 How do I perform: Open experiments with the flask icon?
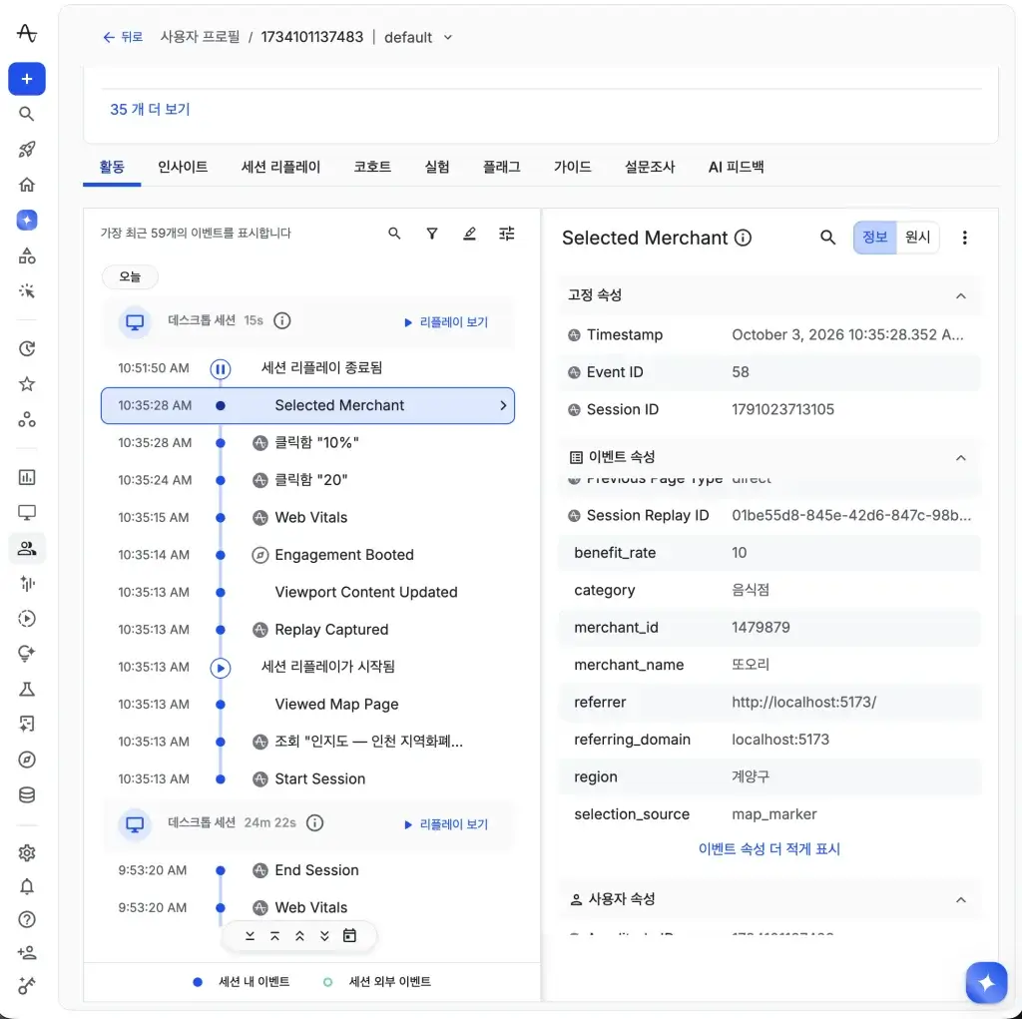point(27,689)
